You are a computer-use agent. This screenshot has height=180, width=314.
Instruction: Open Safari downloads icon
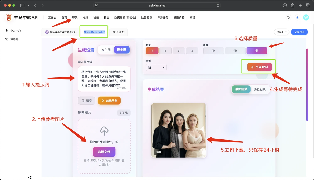coord(285,6)
